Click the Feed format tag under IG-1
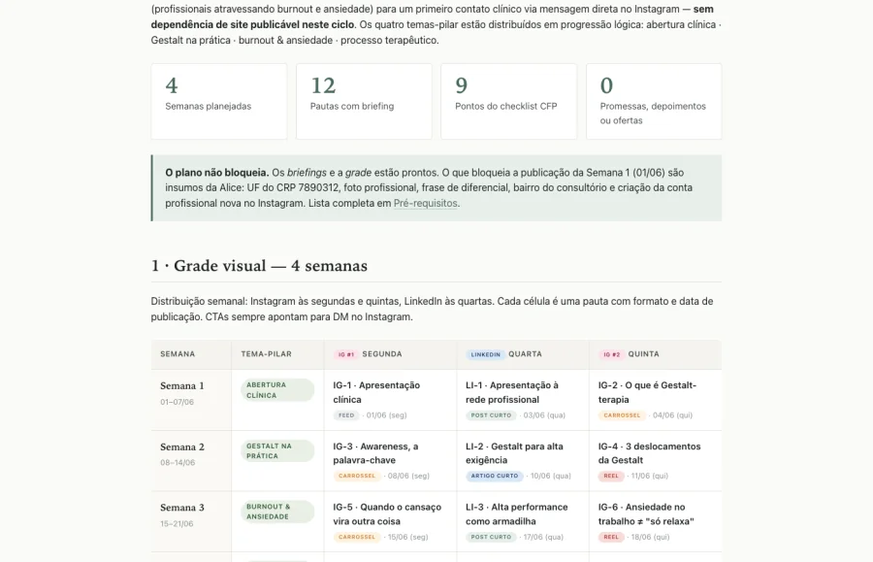This screenshot has height=562, width=873. pyautogui.click(x=345, y=415)
